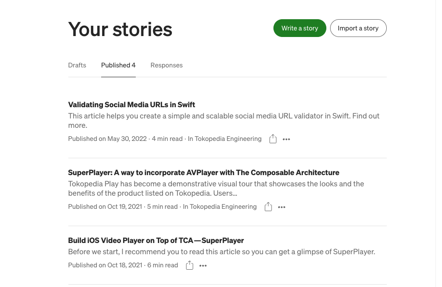
Task: Open the SuperPlayer AVPlayer Composable Architecture title
Action: click(x=204, y=173)
